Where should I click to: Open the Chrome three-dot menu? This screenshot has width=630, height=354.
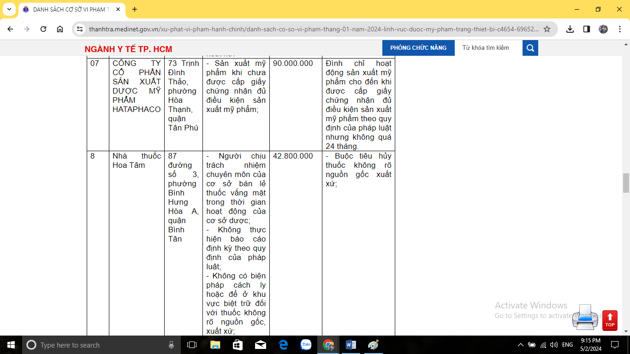tap(620, 29)
